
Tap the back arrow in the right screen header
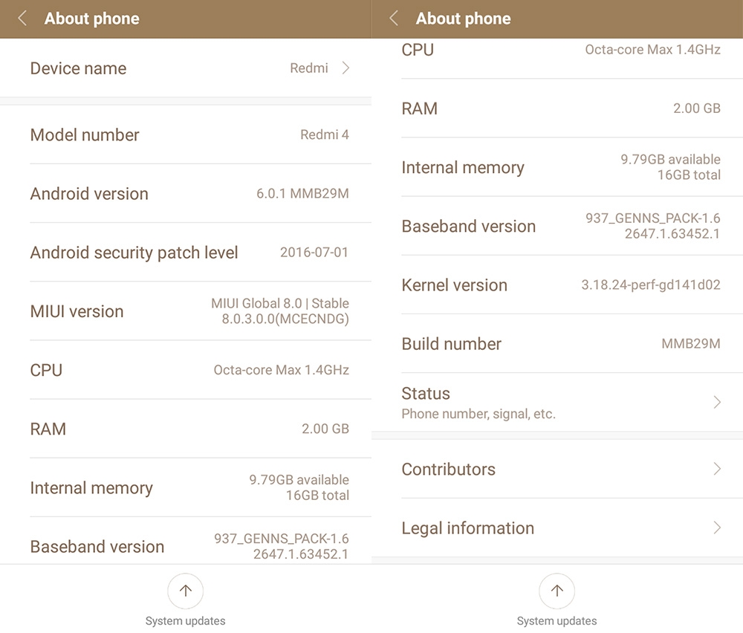(394, 19)
